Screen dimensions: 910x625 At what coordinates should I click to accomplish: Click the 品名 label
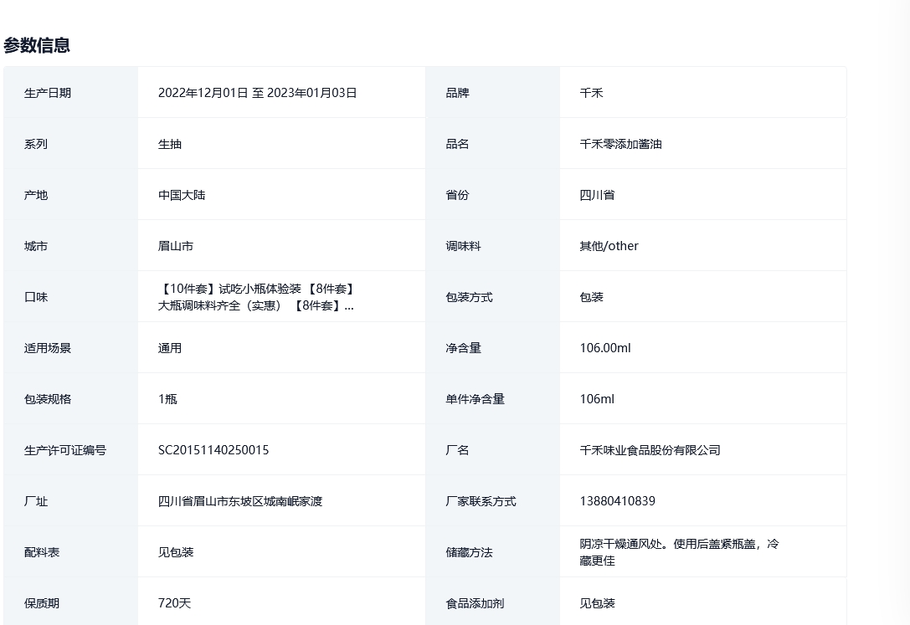[457, 144]
